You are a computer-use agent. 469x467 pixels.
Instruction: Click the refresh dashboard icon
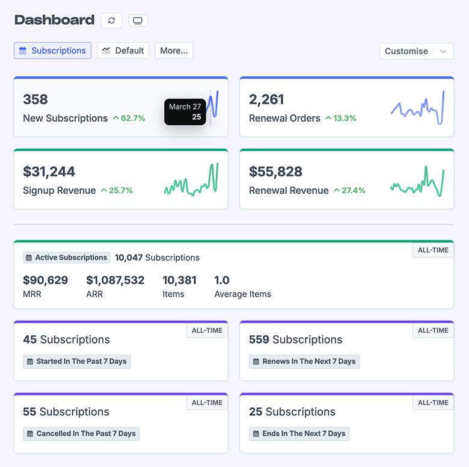pos(111,20)
